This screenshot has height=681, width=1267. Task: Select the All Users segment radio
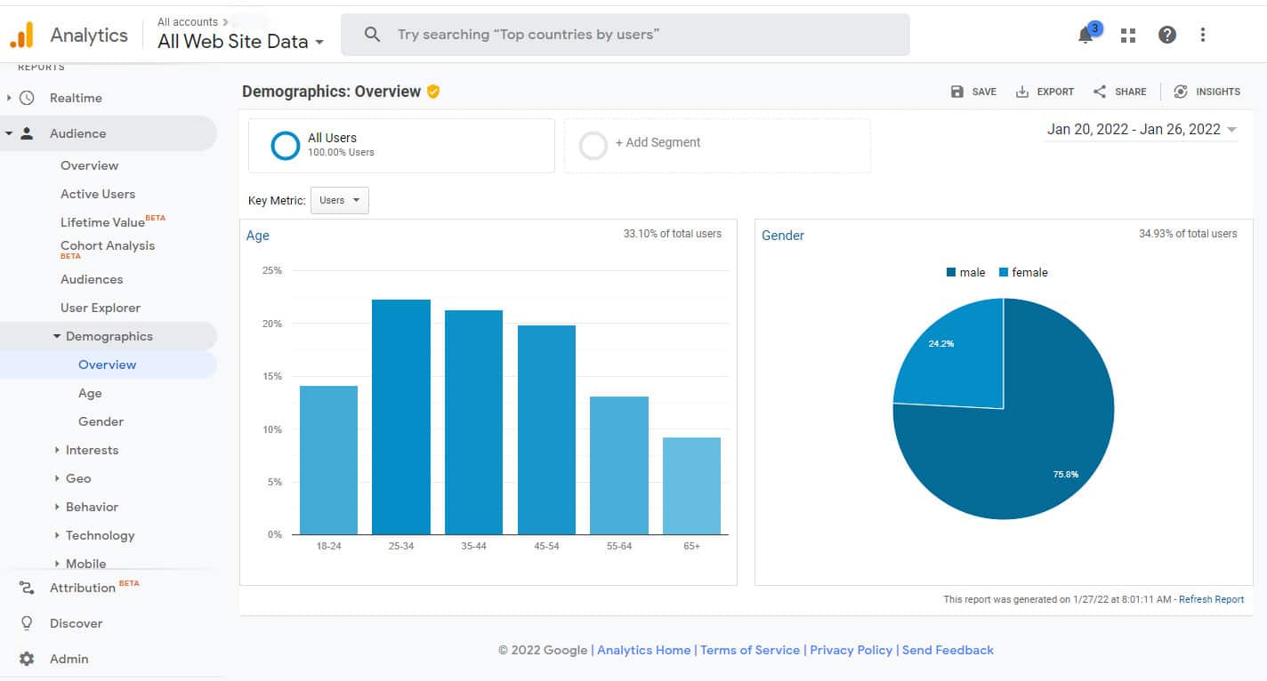(x=285, y=145)
